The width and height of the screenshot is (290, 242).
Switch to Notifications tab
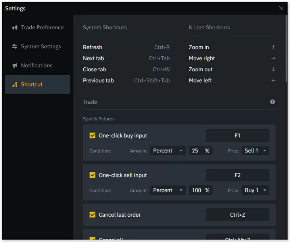38,65
